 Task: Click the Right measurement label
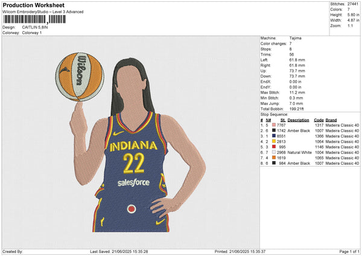[265, 65]
